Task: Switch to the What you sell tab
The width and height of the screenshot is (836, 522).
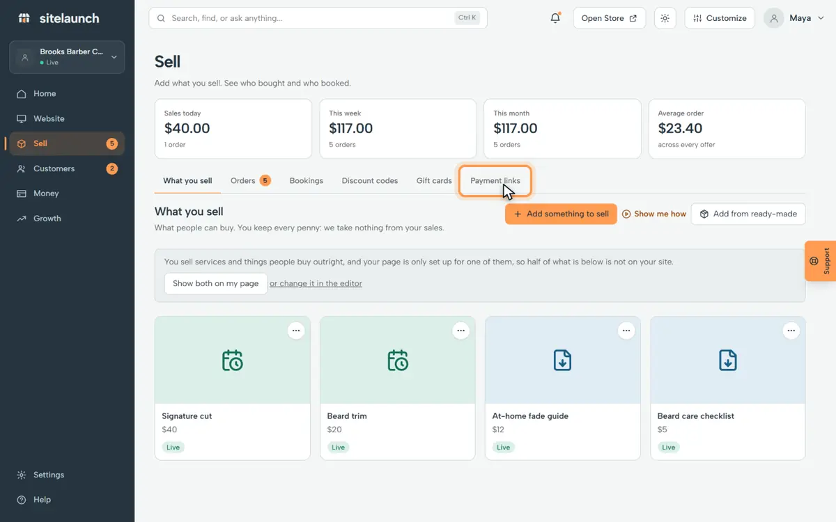Action: tap(187, 180)
